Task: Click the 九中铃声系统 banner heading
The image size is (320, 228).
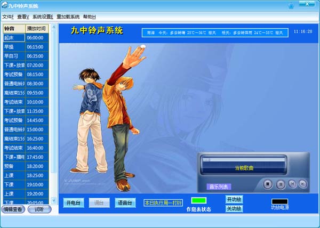Action: coord(97,30)
